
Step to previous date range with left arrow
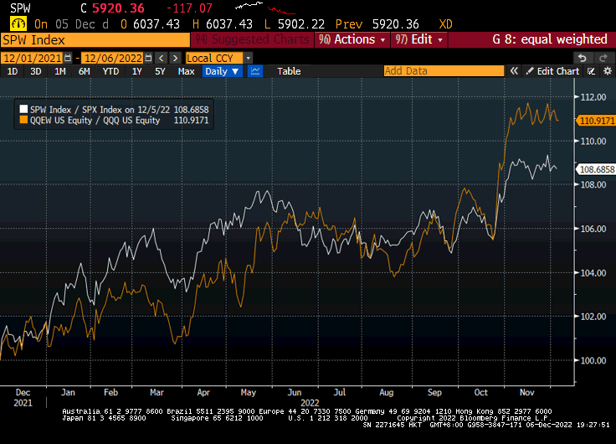coord(161,58)
